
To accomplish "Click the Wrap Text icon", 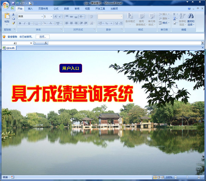I will click(91, 17).
